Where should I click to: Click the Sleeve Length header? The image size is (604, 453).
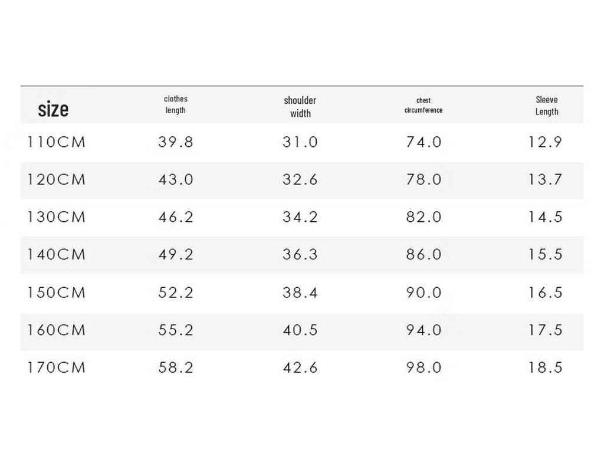coord(547,106)
